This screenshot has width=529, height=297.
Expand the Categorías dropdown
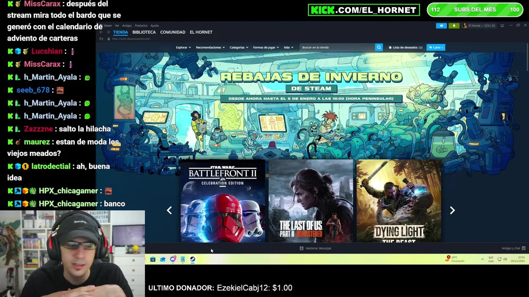point(239,47)
